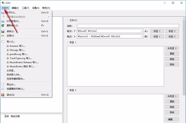The image size is (186, 123).
Task: Click the Save (保存) floppy disk icon
Action: [x=3, y=31]
